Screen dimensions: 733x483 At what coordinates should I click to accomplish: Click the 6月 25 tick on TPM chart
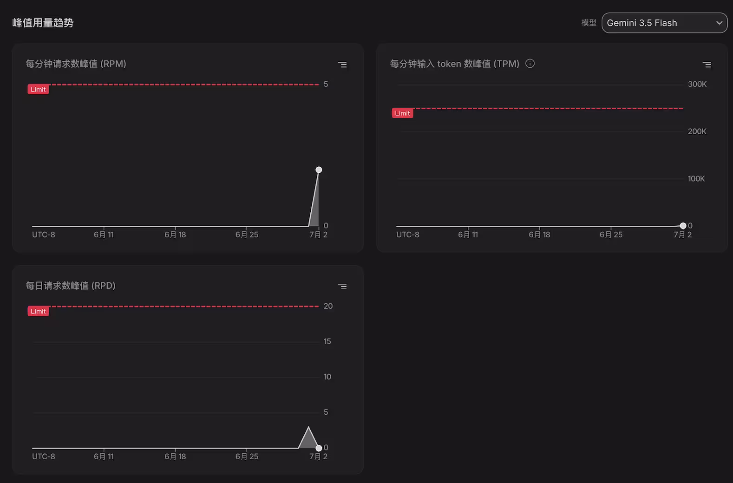(x=611, y=235)
